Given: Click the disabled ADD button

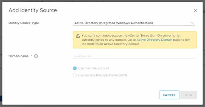Looking at the screenshot, I should tap(189, 95).
